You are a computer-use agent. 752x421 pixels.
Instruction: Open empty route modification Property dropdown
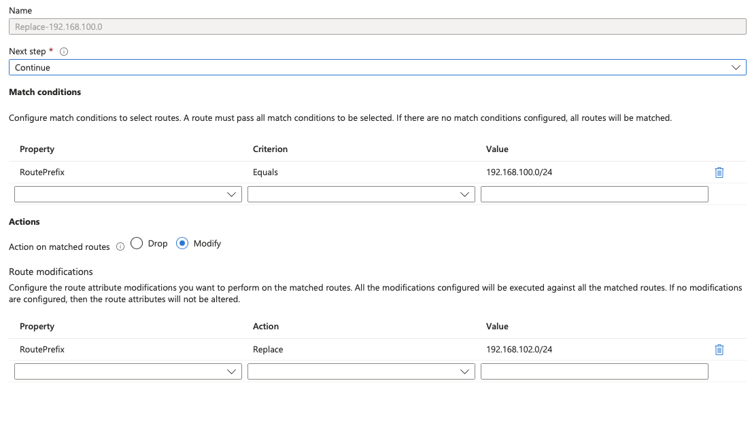point(128,371)
